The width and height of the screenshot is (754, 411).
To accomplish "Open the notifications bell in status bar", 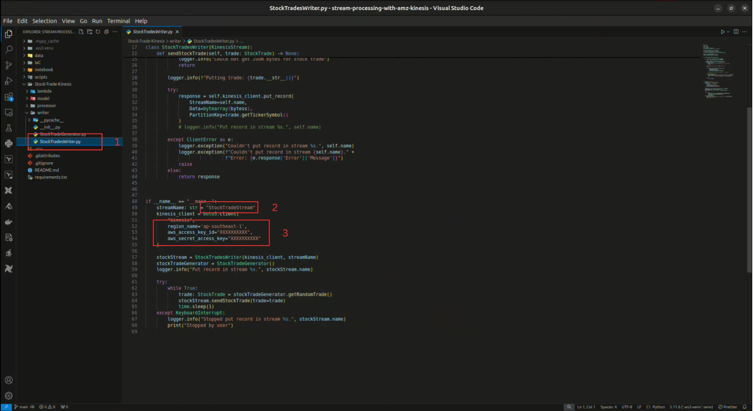I will (x=745, y=407).
